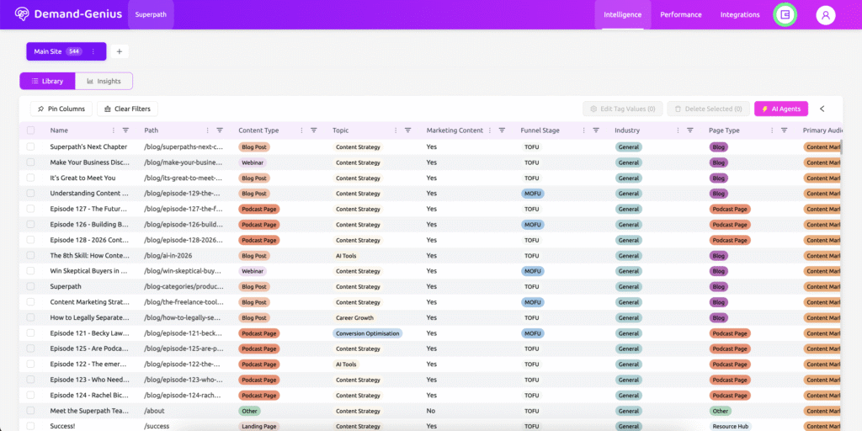Switch to the Performance tab
This screenshot has height=431, width=862.
click(x=681, y=14)
